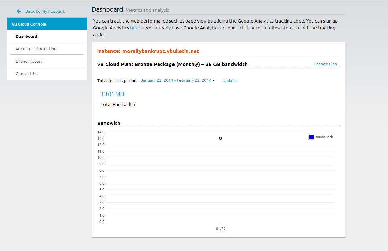Select vB Cloud Console header

[x=47, y=24]
